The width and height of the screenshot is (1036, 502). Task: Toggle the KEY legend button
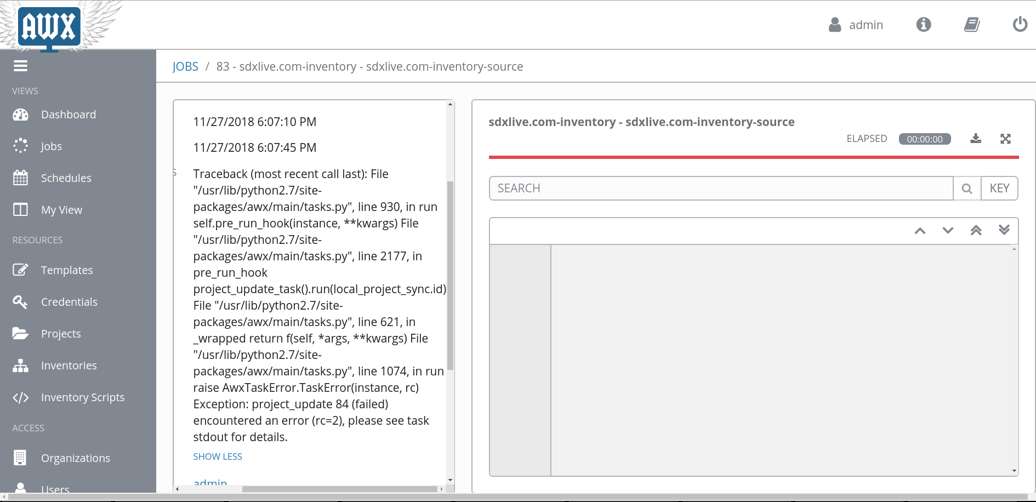(999, 188)
